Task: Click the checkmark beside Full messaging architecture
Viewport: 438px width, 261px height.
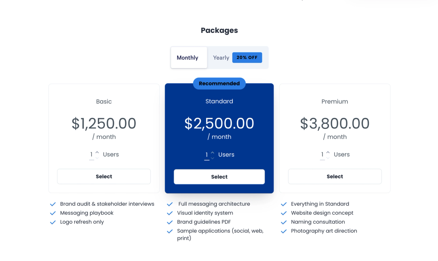Action: pos(169,204)
